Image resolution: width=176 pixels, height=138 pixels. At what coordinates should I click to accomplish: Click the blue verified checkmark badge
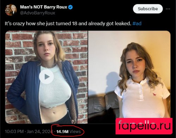[70, 7]
